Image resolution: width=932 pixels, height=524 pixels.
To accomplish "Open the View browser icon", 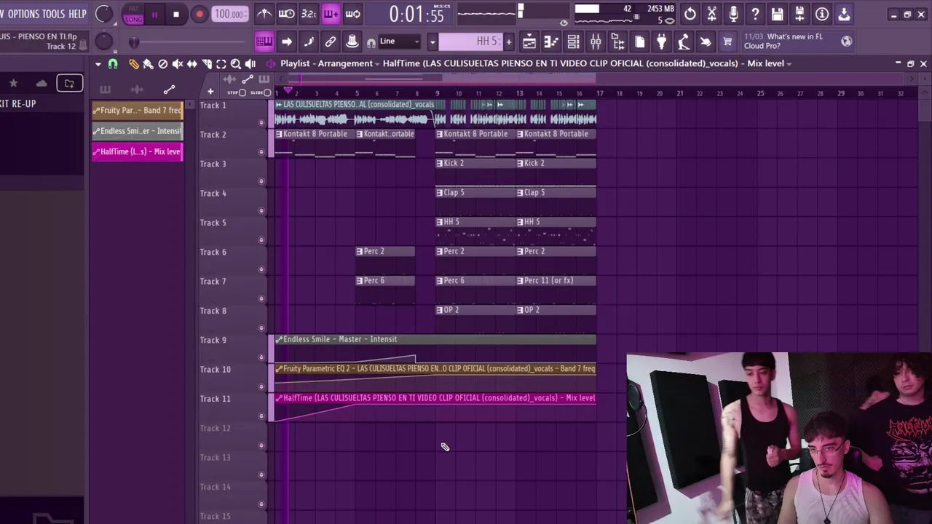I will pos(617,42).
